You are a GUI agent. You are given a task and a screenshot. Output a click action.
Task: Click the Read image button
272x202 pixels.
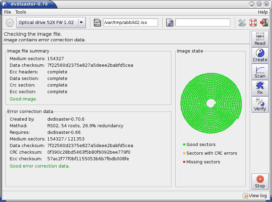pos(260,39)
